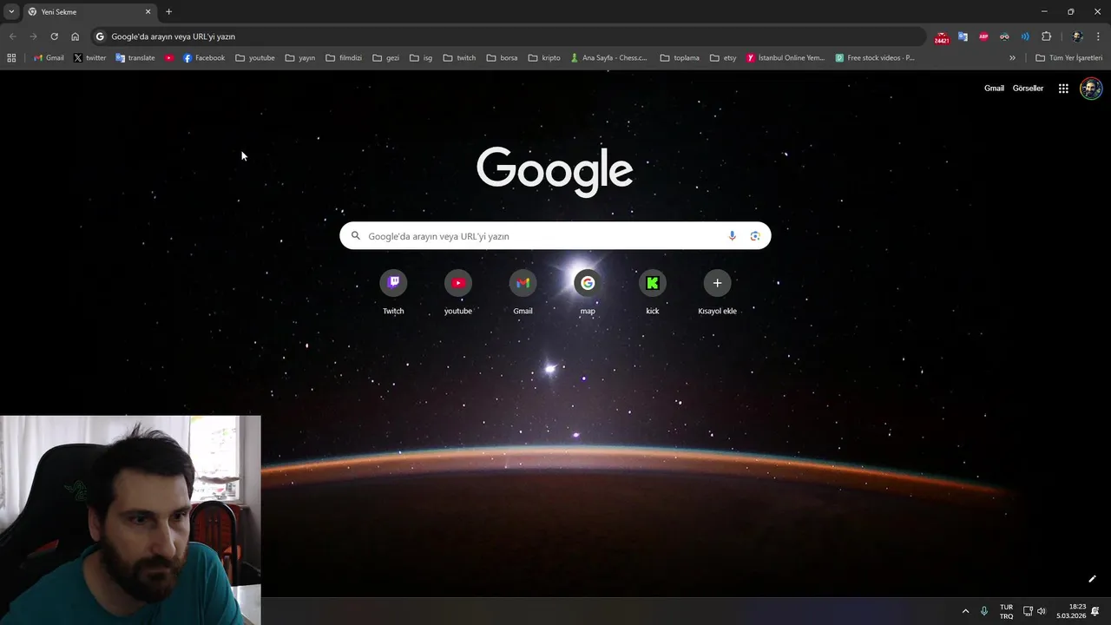Image resolution: width=1111 pixels, height=625 pixels.
Task: Click the browser forward arrow
Action: pyautogui.click(x=33, y=36)
